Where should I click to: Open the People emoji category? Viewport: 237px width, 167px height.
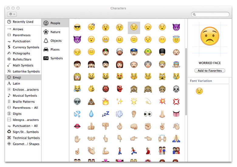coord(55,23)
